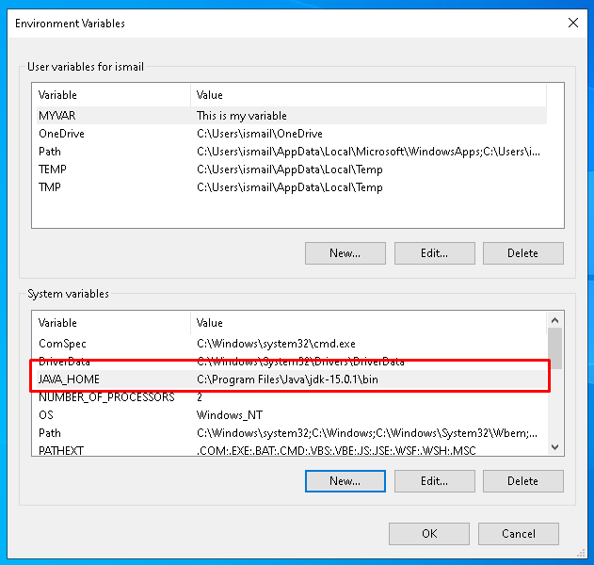Image resolution: width=594 pixels, height=565 pixels.
Task: Close the Environment Variables dialog
Action: 573,24
